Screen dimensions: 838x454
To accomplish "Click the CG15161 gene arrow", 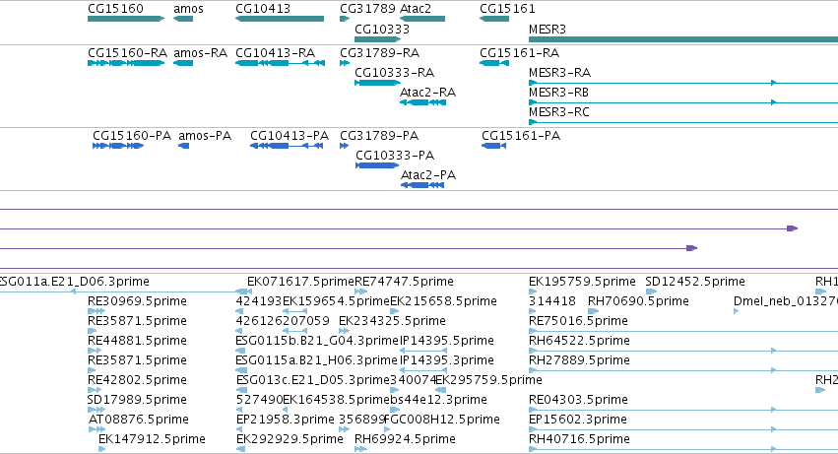I will click(x=494, y=19).
